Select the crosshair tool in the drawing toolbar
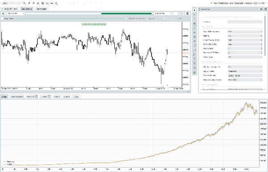This screenshot has width=268, height=172. point(194,15)
